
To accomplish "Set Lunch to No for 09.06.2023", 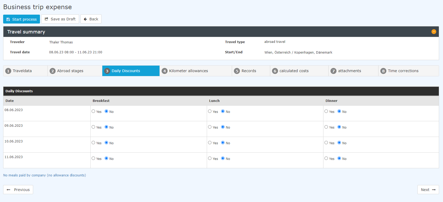I will click(223, 127).
